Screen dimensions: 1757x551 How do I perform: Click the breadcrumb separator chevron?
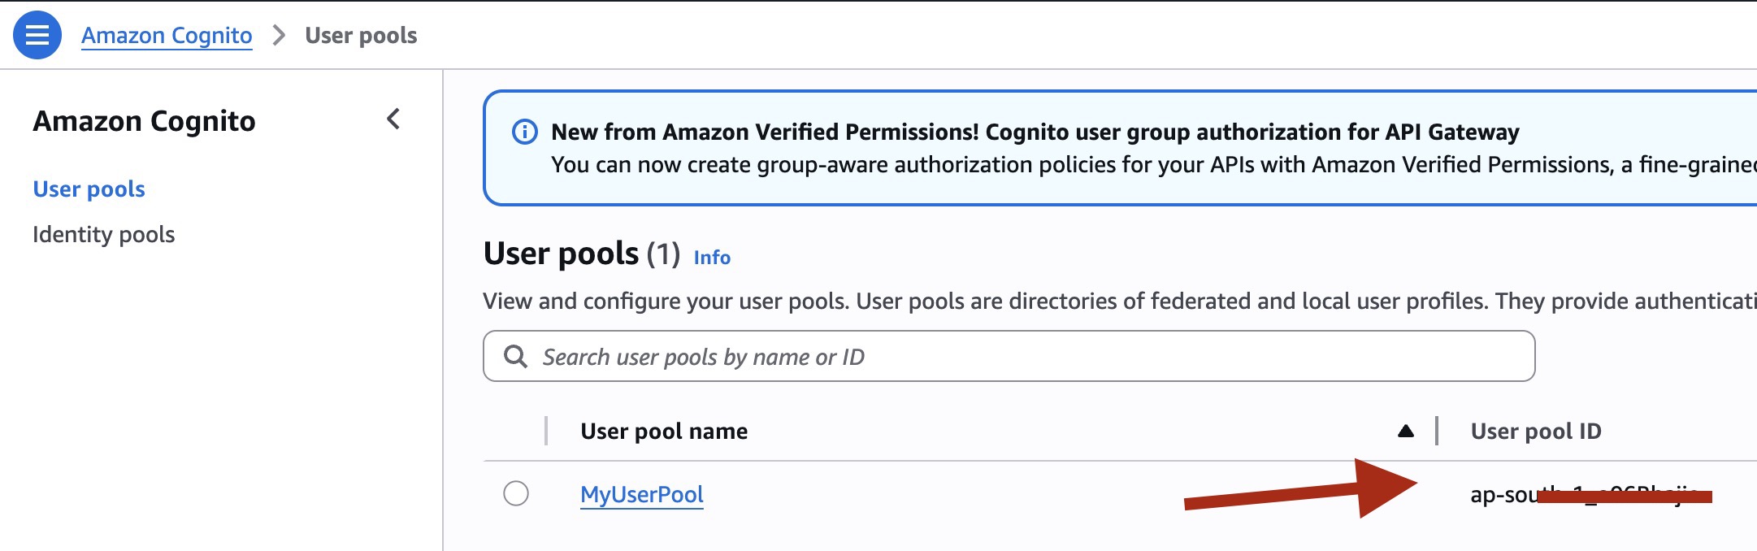(279, 35)
